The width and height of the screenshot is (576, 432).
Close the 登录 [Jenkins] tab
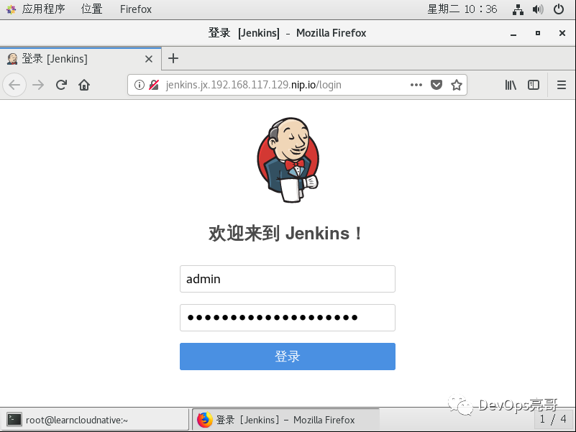[x=148, y=59]
